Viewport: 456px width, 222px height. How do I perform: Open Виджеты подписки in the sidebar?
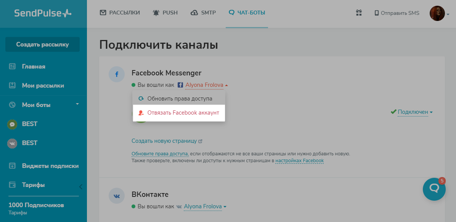pyautogui.click(x=50, y=166)
